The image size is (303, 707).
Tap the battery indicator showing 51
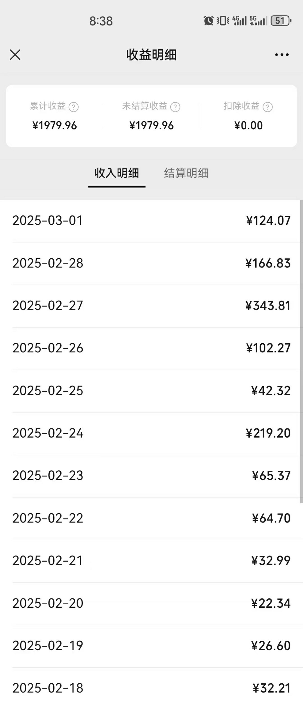(x=281, y=21)
